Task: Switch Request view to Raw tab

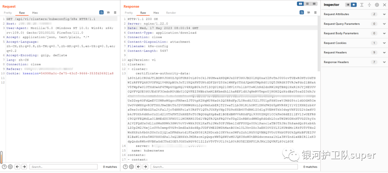Action: click(22, 13)
